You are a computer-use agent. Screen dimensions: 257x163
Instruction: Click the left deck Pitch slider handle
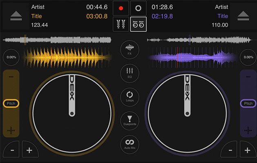[11, 104]
